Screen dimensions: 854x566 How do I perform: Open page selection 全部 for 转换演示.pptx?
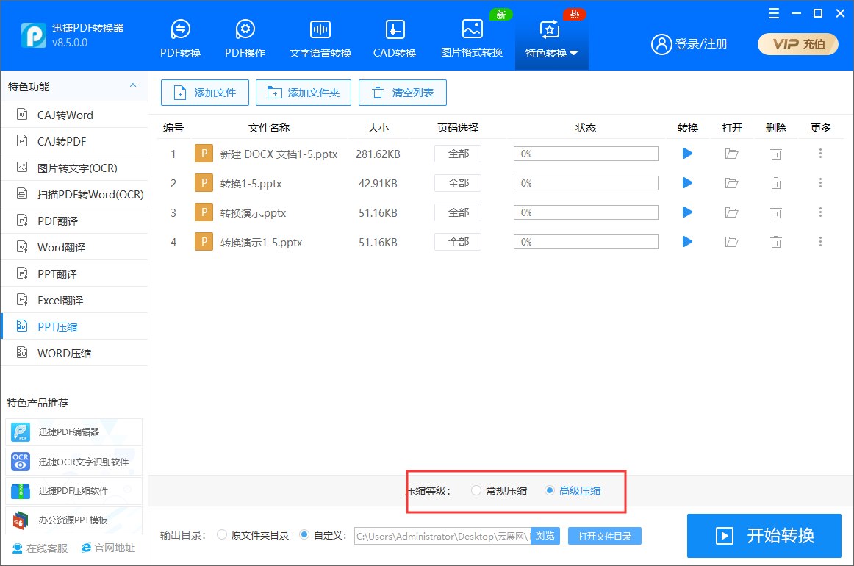pyautogui.click(x=458, y=212)
